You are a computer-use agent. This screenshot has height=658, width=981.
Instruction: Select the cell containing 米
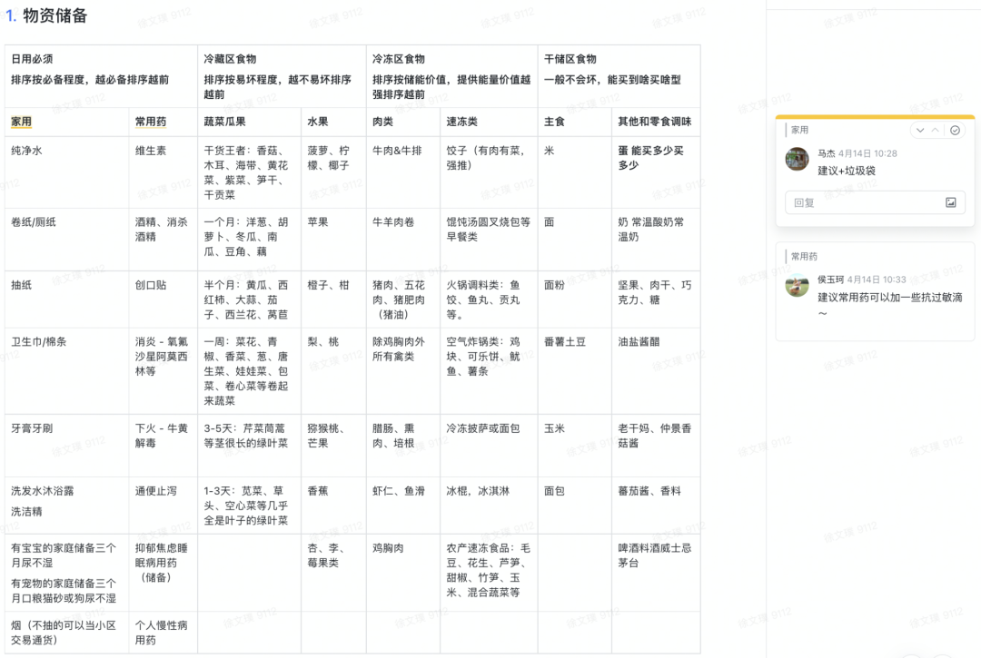click(x=548, y=151)
